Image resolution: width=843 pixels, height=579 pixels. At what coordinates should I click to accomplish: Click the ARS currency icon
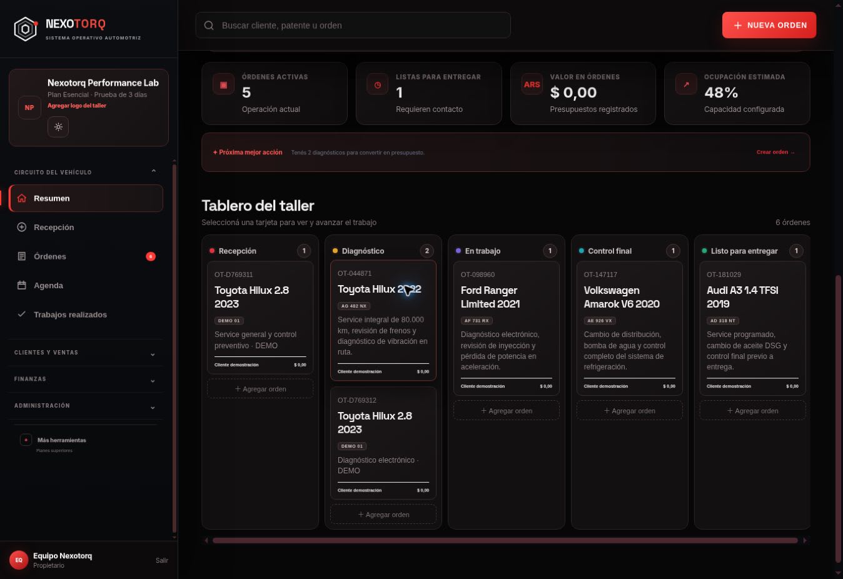(532, 84)
